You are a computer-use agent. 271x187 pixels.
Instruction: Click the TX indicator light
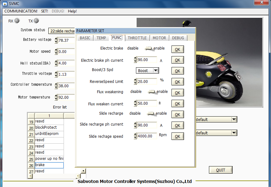36,21
